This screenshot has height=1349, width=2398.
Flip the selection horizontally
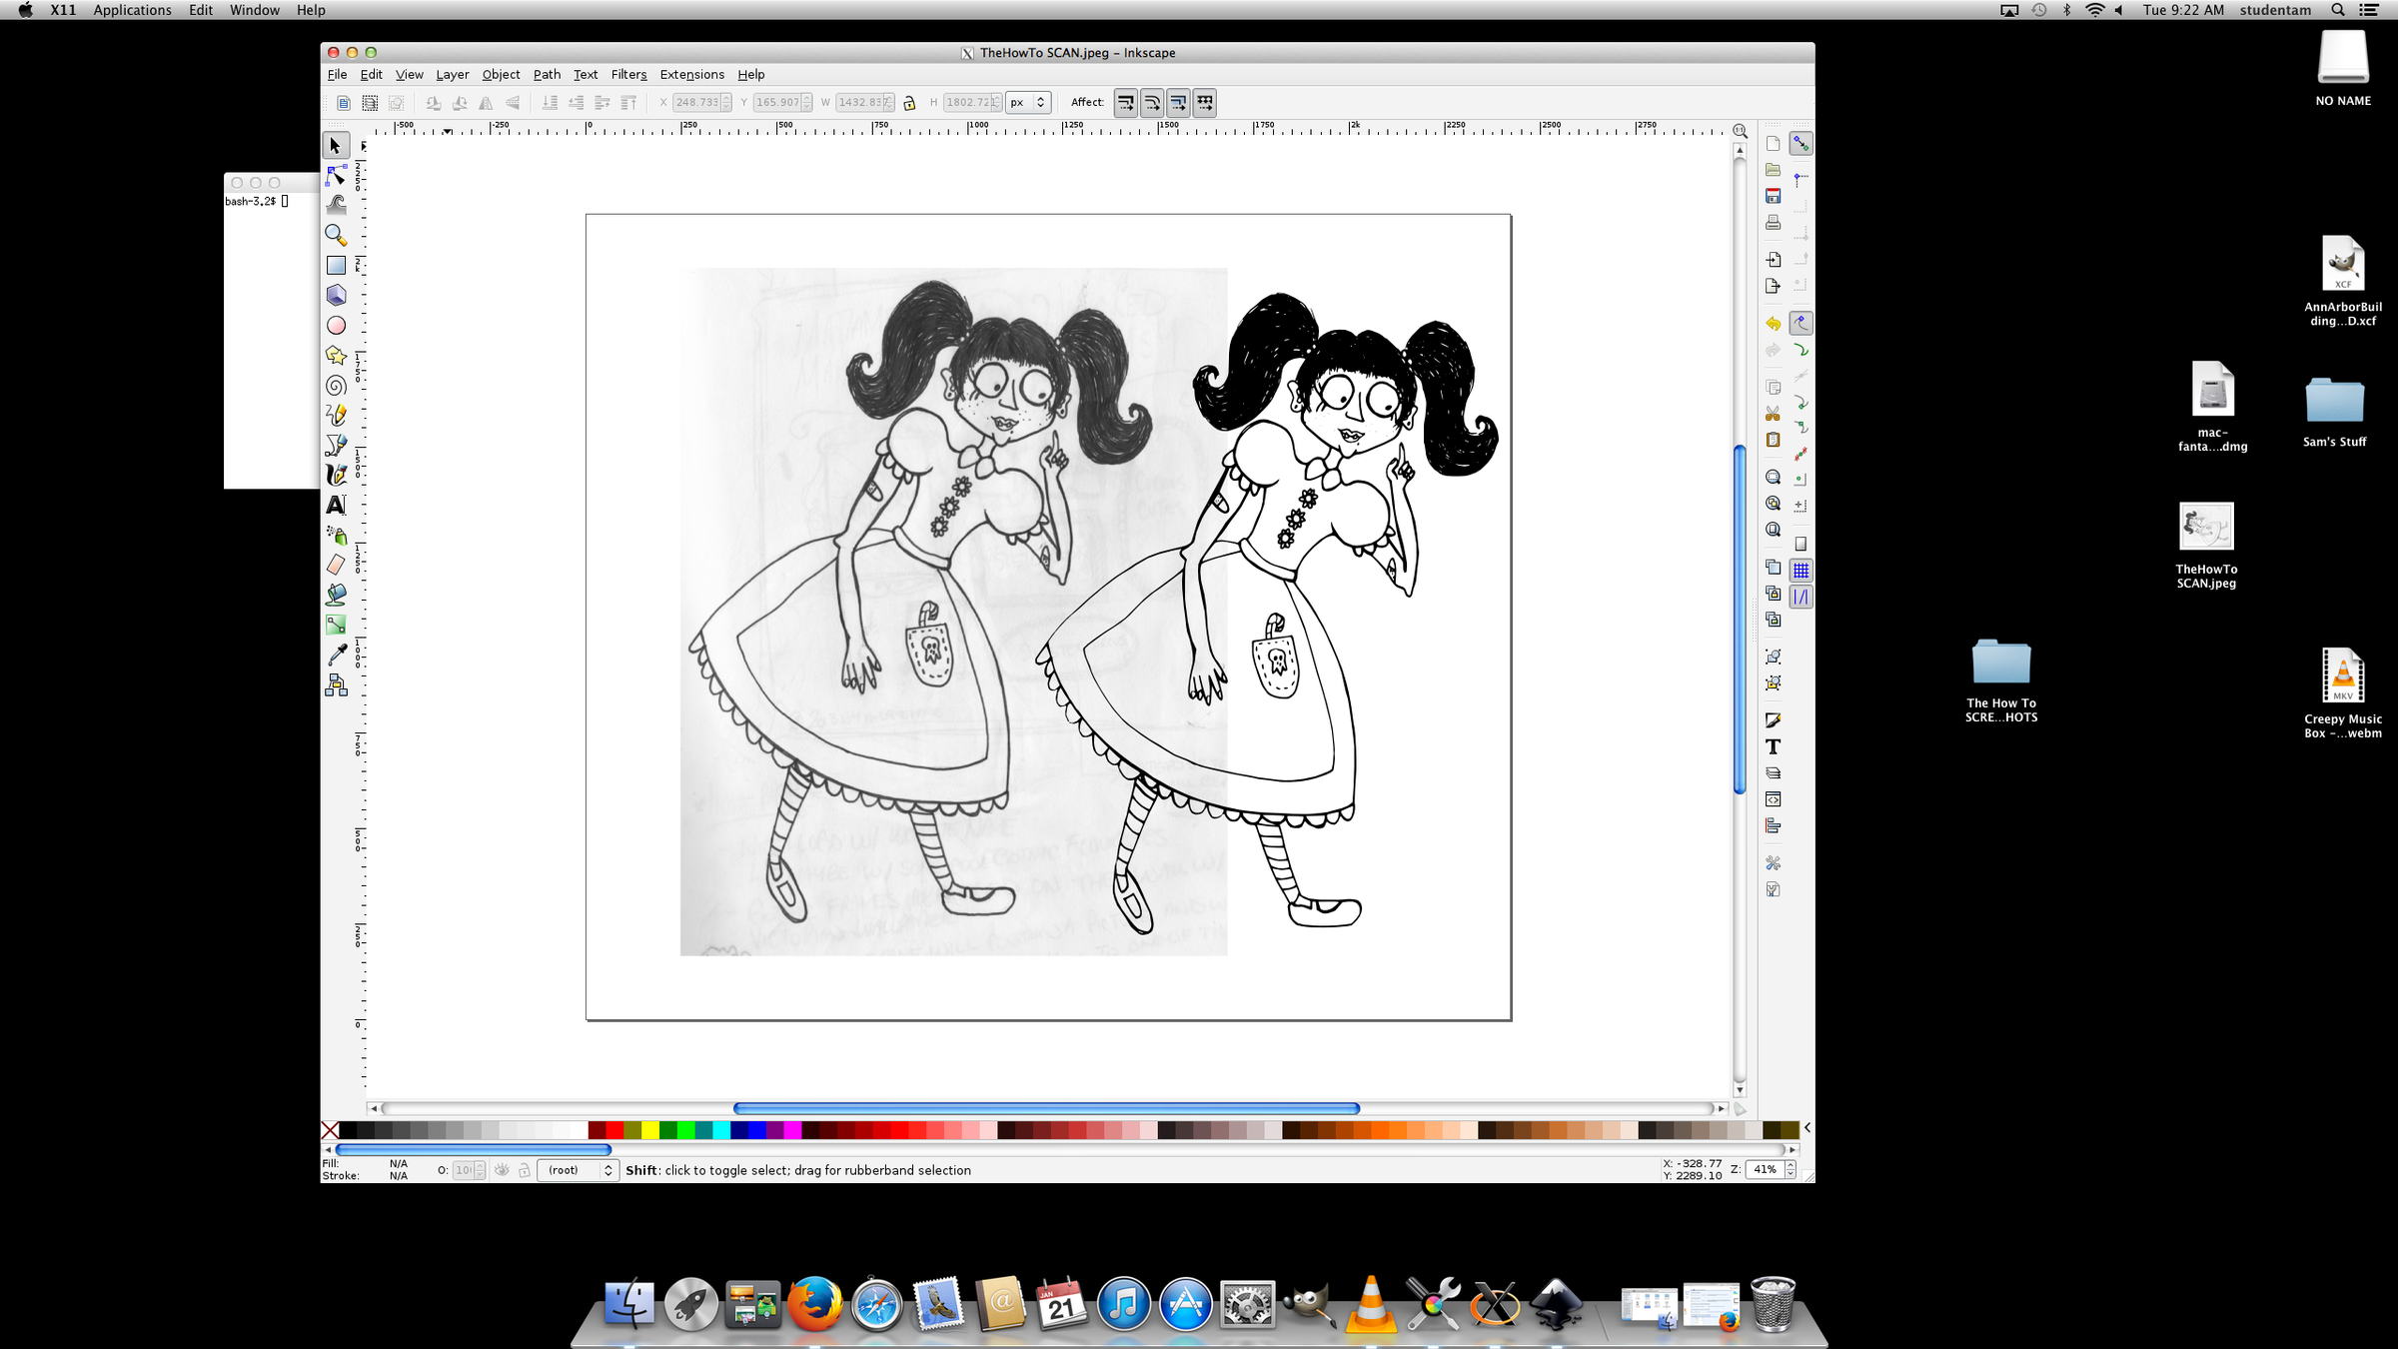(x=486, y=102)
